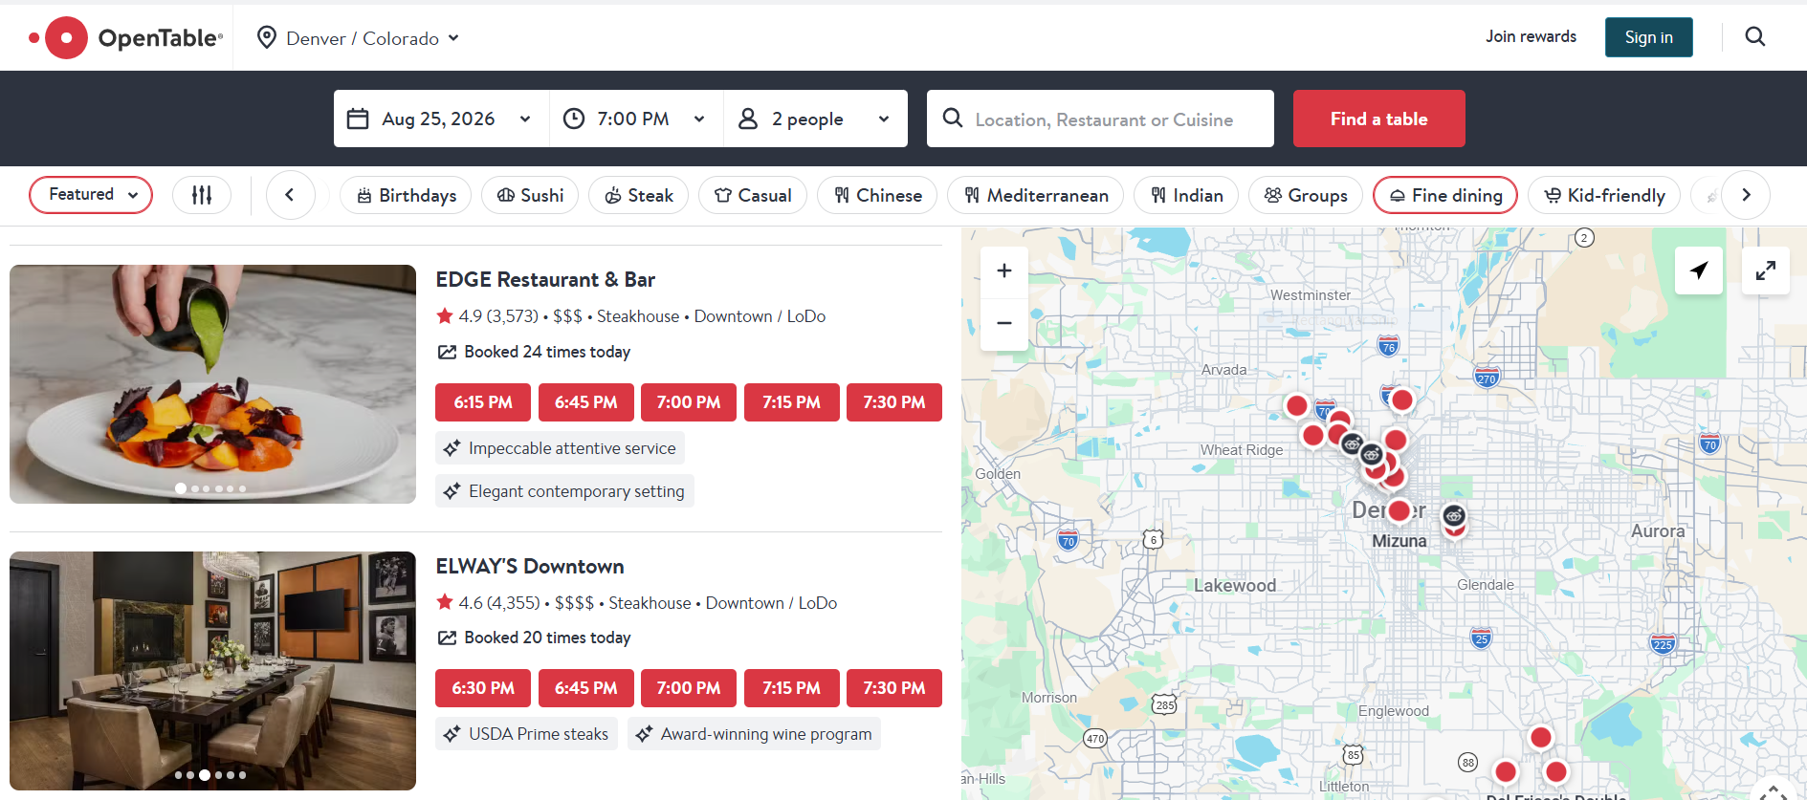Filter by Chinese category
Viewport: 1807px width, 800px height.
[x=877, y=195]
